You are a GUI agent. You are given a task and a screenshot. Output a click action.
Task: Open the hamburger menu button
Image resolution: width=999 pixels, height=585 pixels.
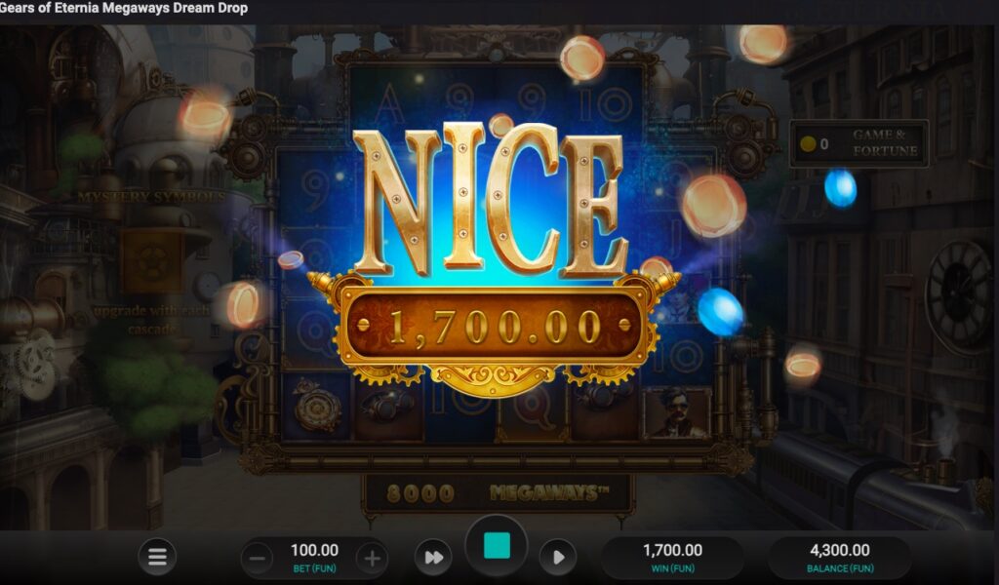(157, 557)
